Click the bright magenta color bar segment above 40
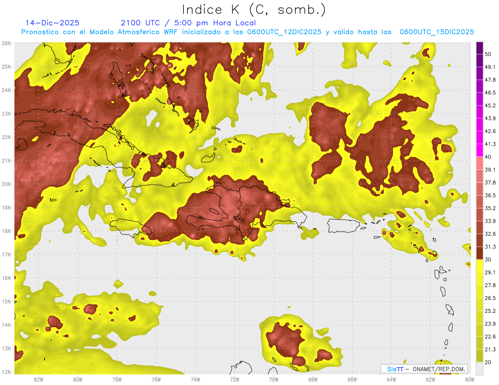The width and height of the screenshot is (499, 385). pos(479,150)
